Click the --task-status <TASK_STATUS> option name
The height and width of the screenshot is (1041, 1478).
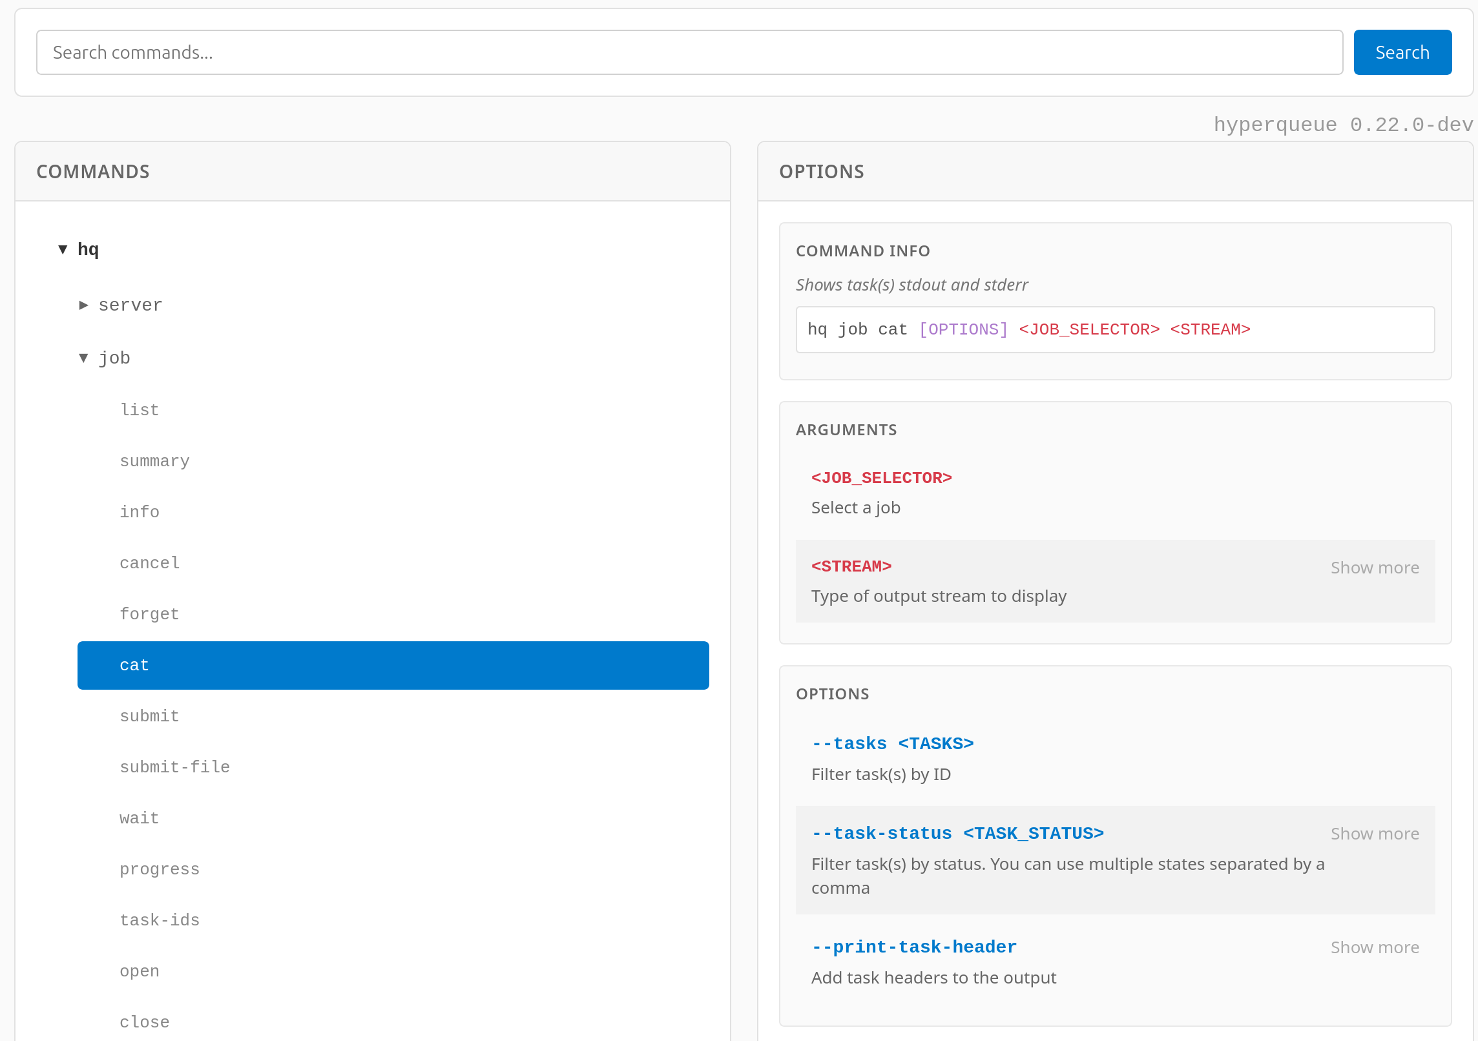958,834
